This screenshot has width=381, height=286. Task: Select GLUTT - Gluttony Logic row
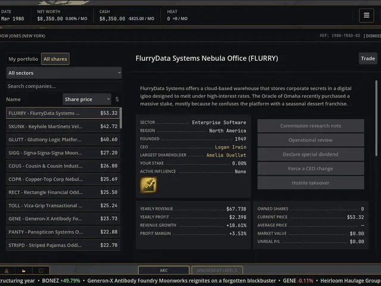point(63,139)
